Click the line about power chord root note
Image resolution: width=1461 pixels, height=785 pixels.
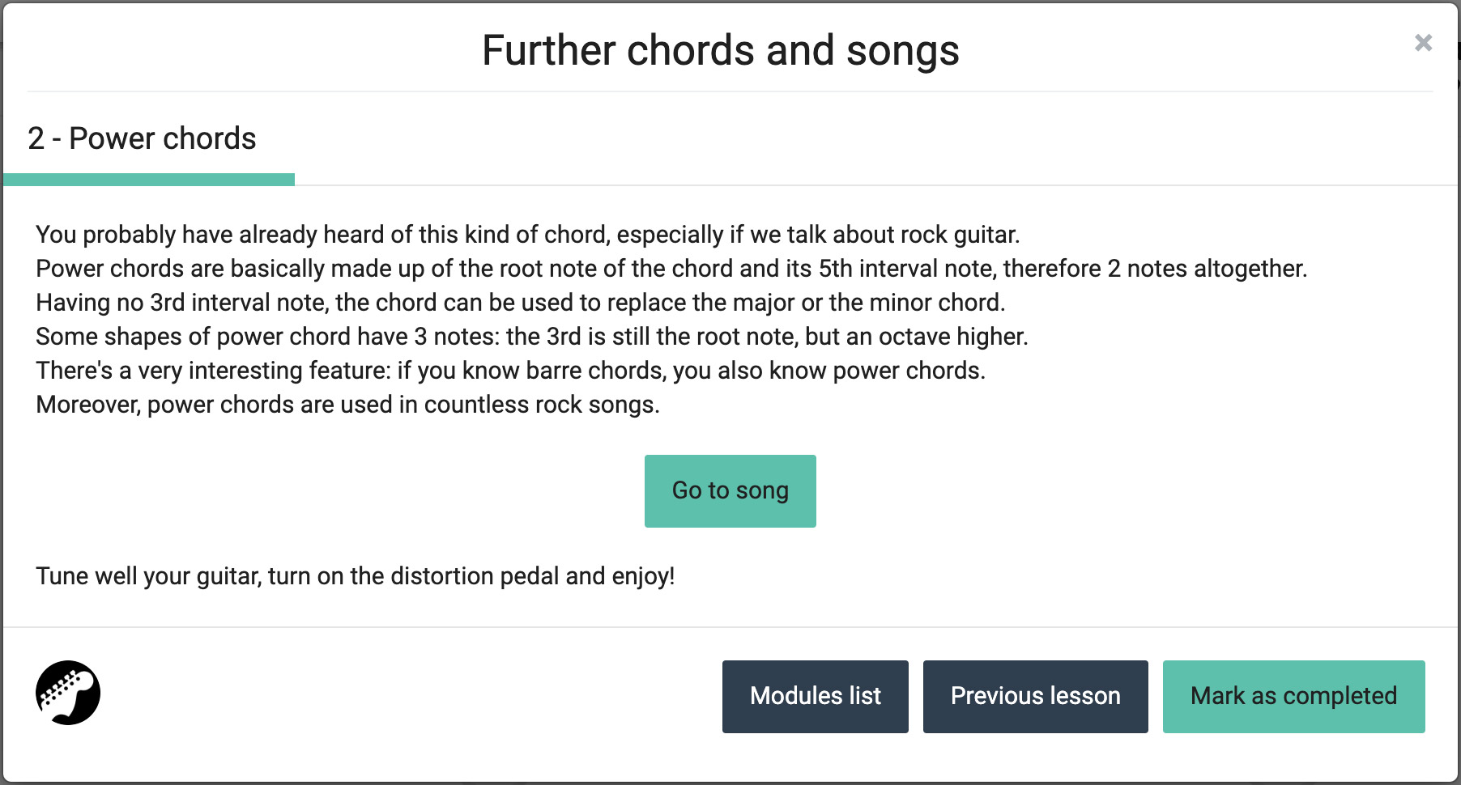tap(590, 268)
